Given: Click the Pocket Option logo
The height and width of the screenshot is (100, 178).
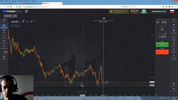Looking at the screenshot, I should [x=13, y=11].
